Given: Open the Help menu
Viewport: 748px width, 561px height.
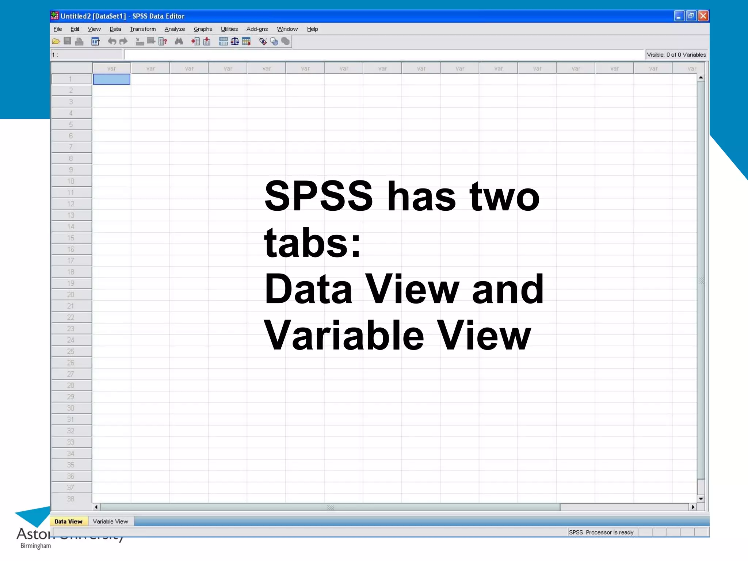Looking at the screenshot, I should coord(312,29).
